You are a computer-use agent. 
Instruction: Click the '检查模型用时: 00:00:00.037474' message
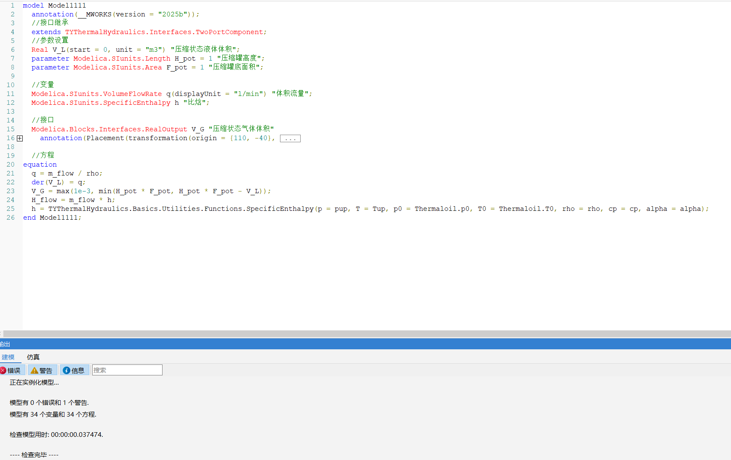tap(56, 435)
